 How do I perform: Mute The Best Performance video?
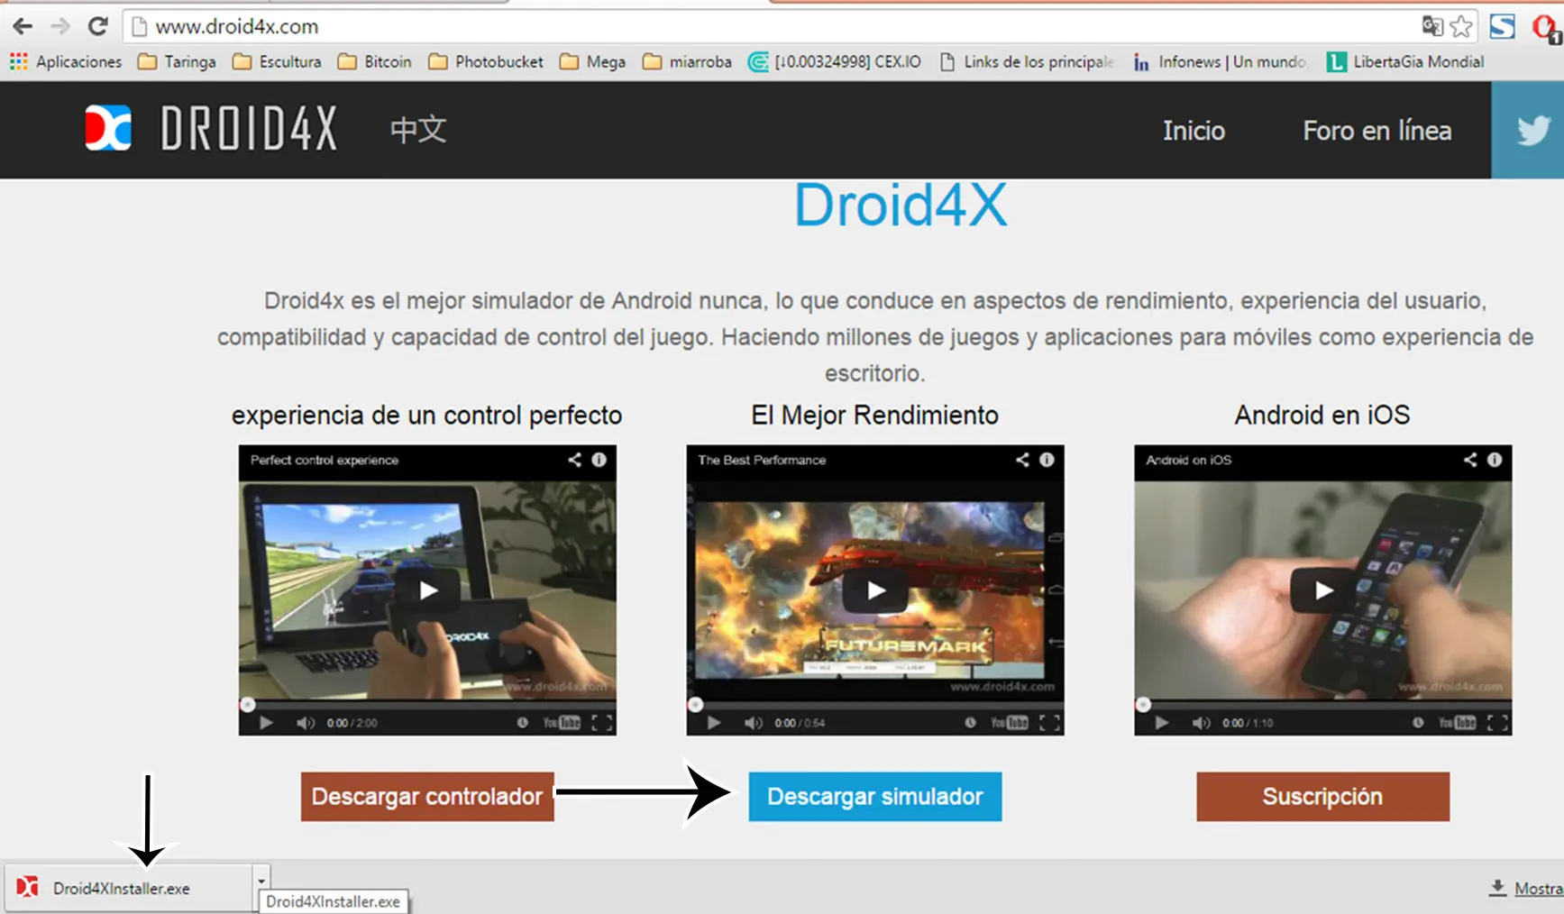click(754, 723)
